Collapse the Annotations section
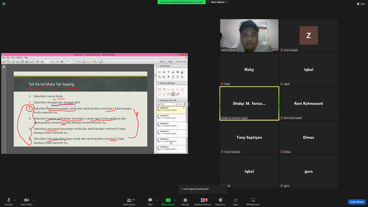Viewport: 368px width, 207px height. [x=159, y=66]
